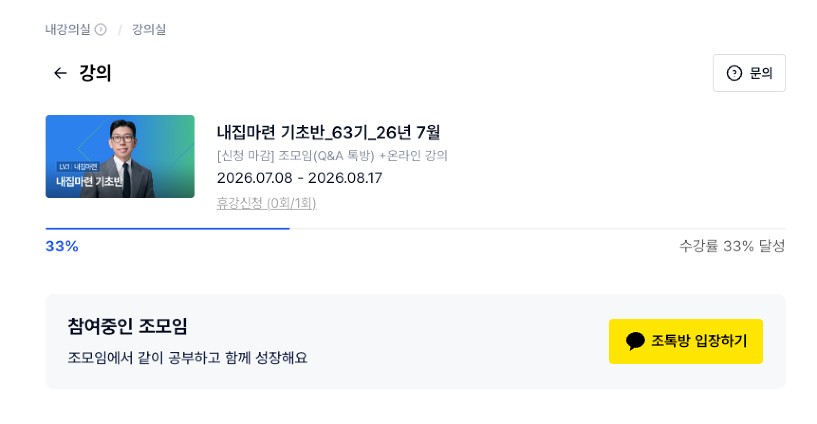This screenshot has height=424, width=817.
Task: Click the course date range 2026.07.08 - 2026.08.17
Action: pos(299,178)
